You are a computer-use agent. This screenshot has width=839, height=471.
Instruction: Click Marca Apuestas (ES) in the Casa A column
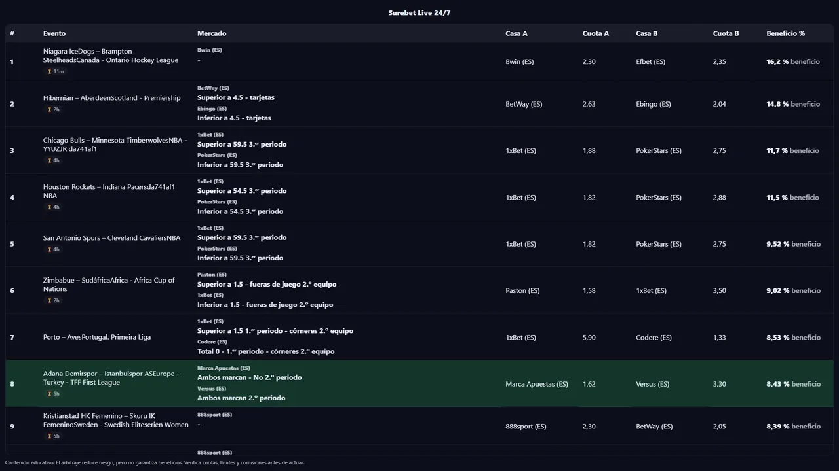coord(537,384)
